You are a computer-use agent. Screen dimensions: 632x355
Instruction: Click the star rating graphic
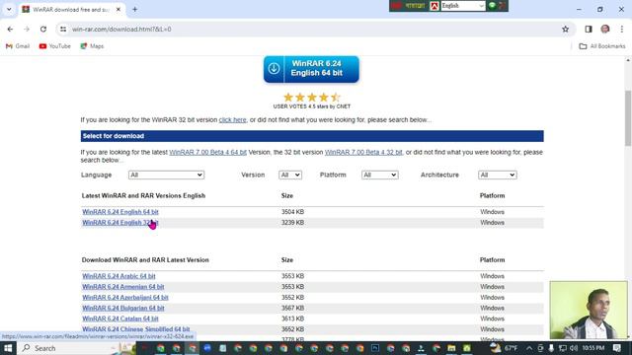pos(312,97)
